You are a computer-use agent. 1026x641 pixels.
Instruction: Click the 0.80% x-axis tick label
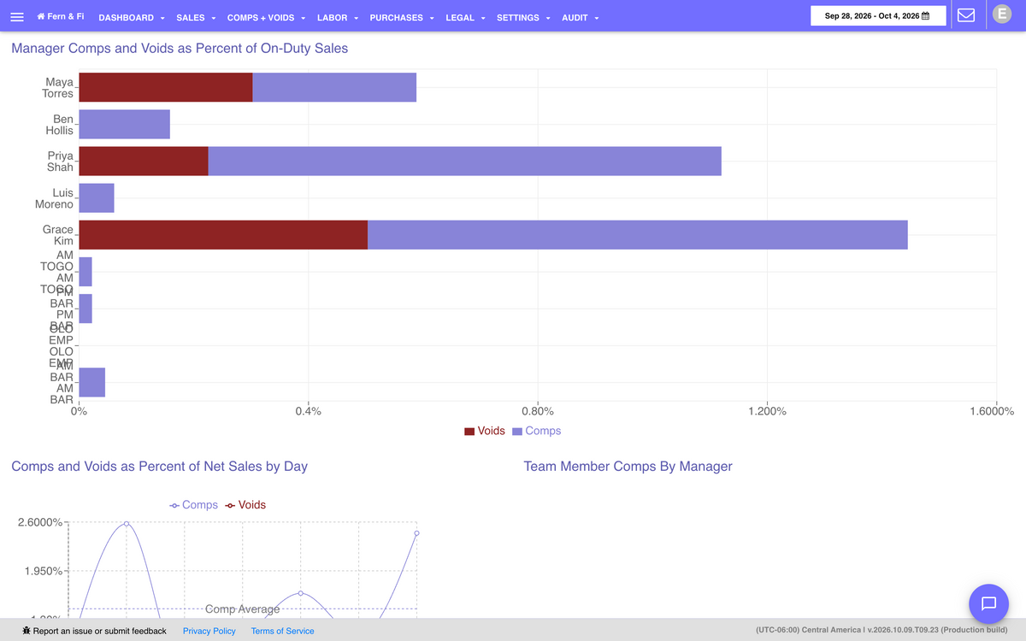tap(538, 412)
